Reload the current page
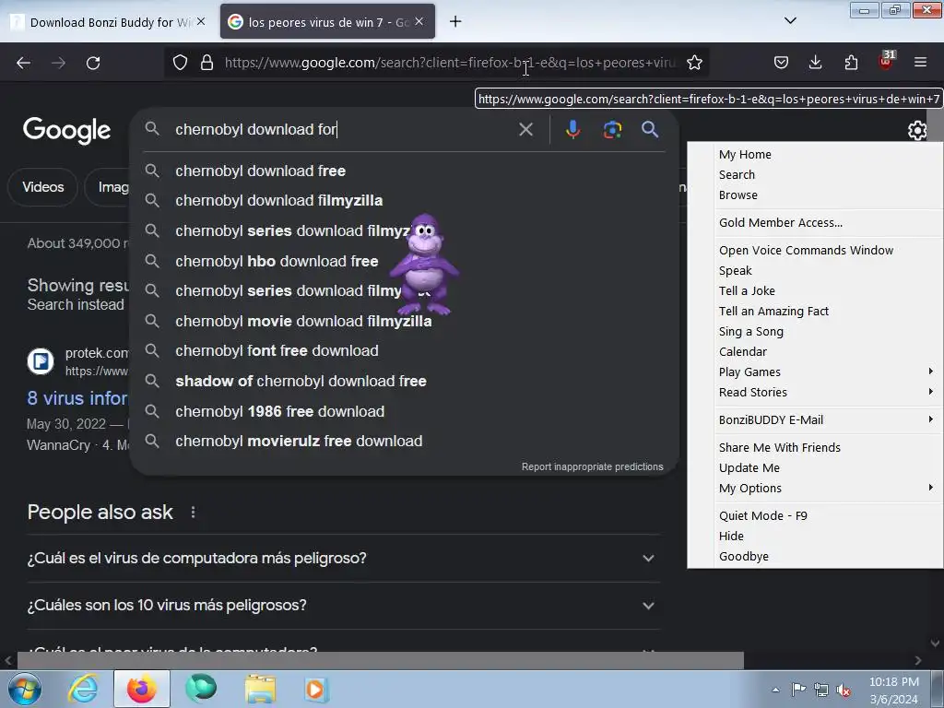Viewport: 944px width, 708px height. (x=93, y=63)
